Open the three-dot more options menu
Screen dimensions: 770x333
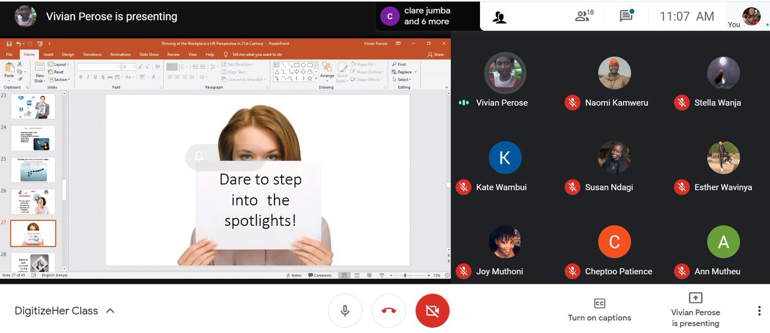click(x=760, y=311)
